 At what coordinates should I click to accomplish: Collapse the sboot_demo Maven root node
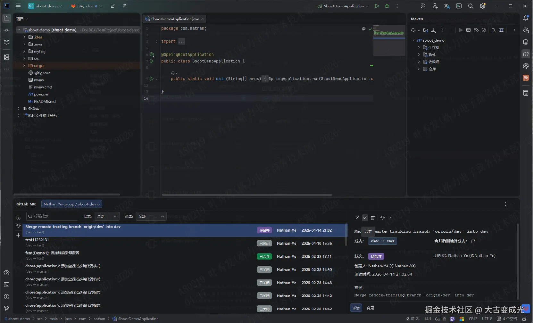tap(413, 40)
